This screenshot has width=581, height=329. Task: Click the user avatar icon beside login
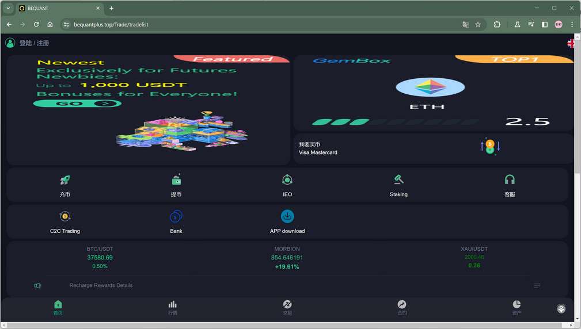(x=10, y=43)
